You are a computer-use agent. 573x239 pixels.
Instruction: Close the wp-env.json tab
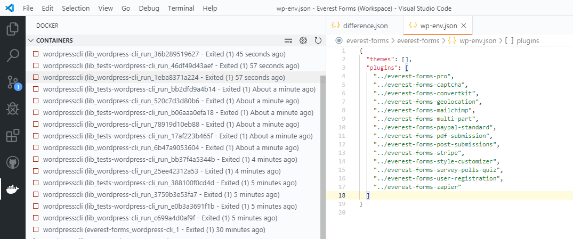(464, 26)
